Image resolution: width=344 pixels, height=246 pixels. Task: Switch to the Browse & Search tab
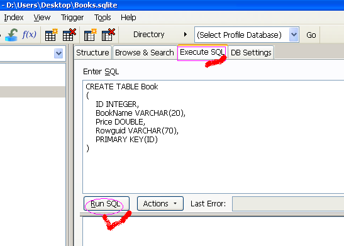(x=145, y=52)
